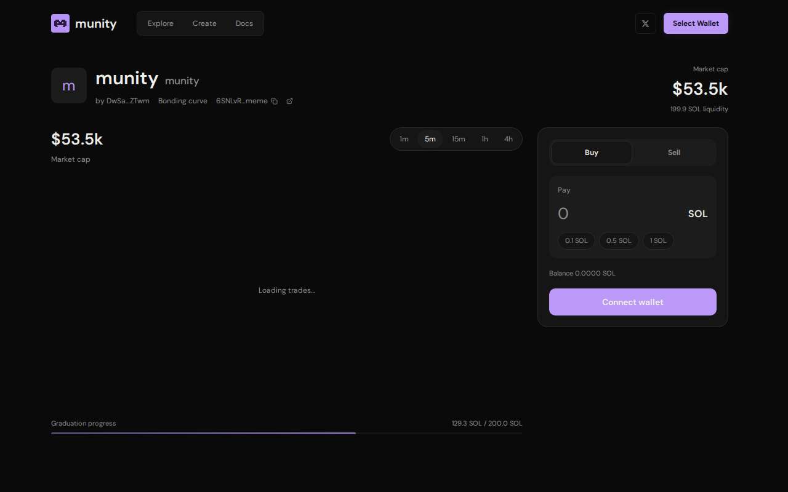Click the Loading trades... message
The image size is (788, 492).
pyautogui.click(x=287, y=290)
